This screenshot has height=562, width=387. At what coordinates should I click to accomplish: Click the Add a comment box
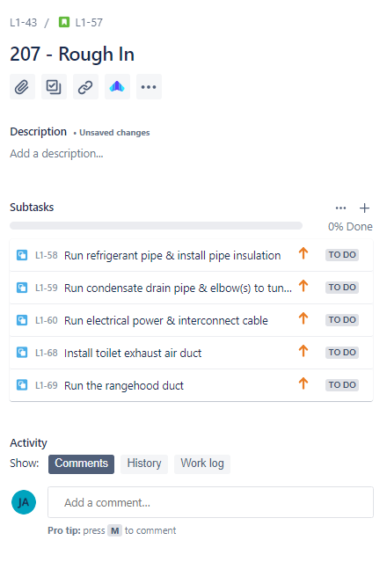[211, 502]
